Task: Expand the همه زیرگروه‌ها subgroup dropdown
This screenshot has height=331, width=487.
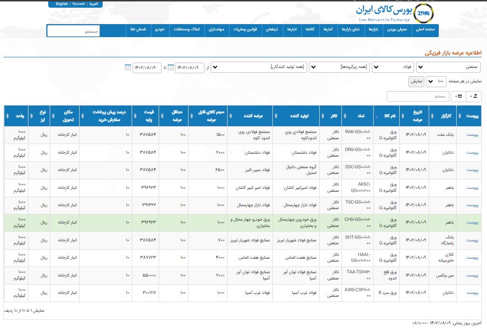Action: [339, 67]
